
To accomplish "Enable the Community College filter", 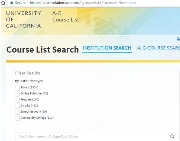I will [x=17, y=118].
